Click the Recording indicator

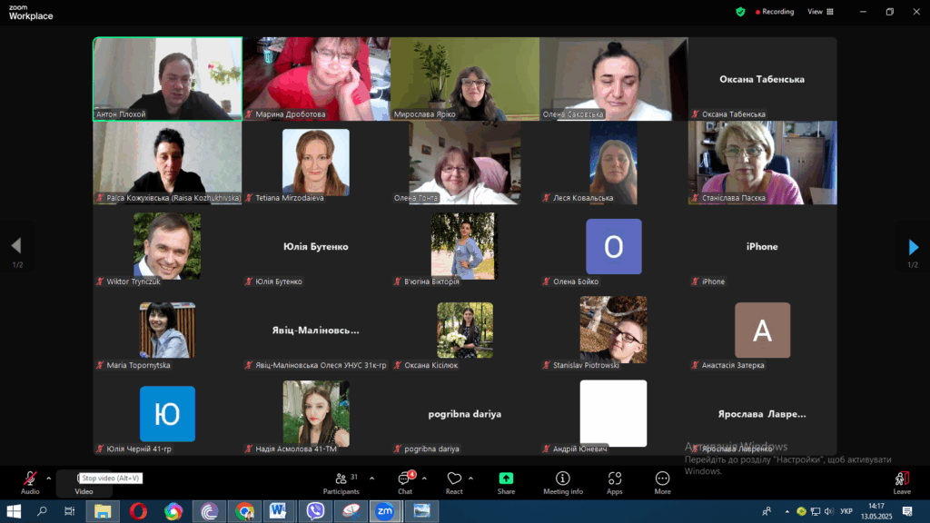(x=773, y=12)
